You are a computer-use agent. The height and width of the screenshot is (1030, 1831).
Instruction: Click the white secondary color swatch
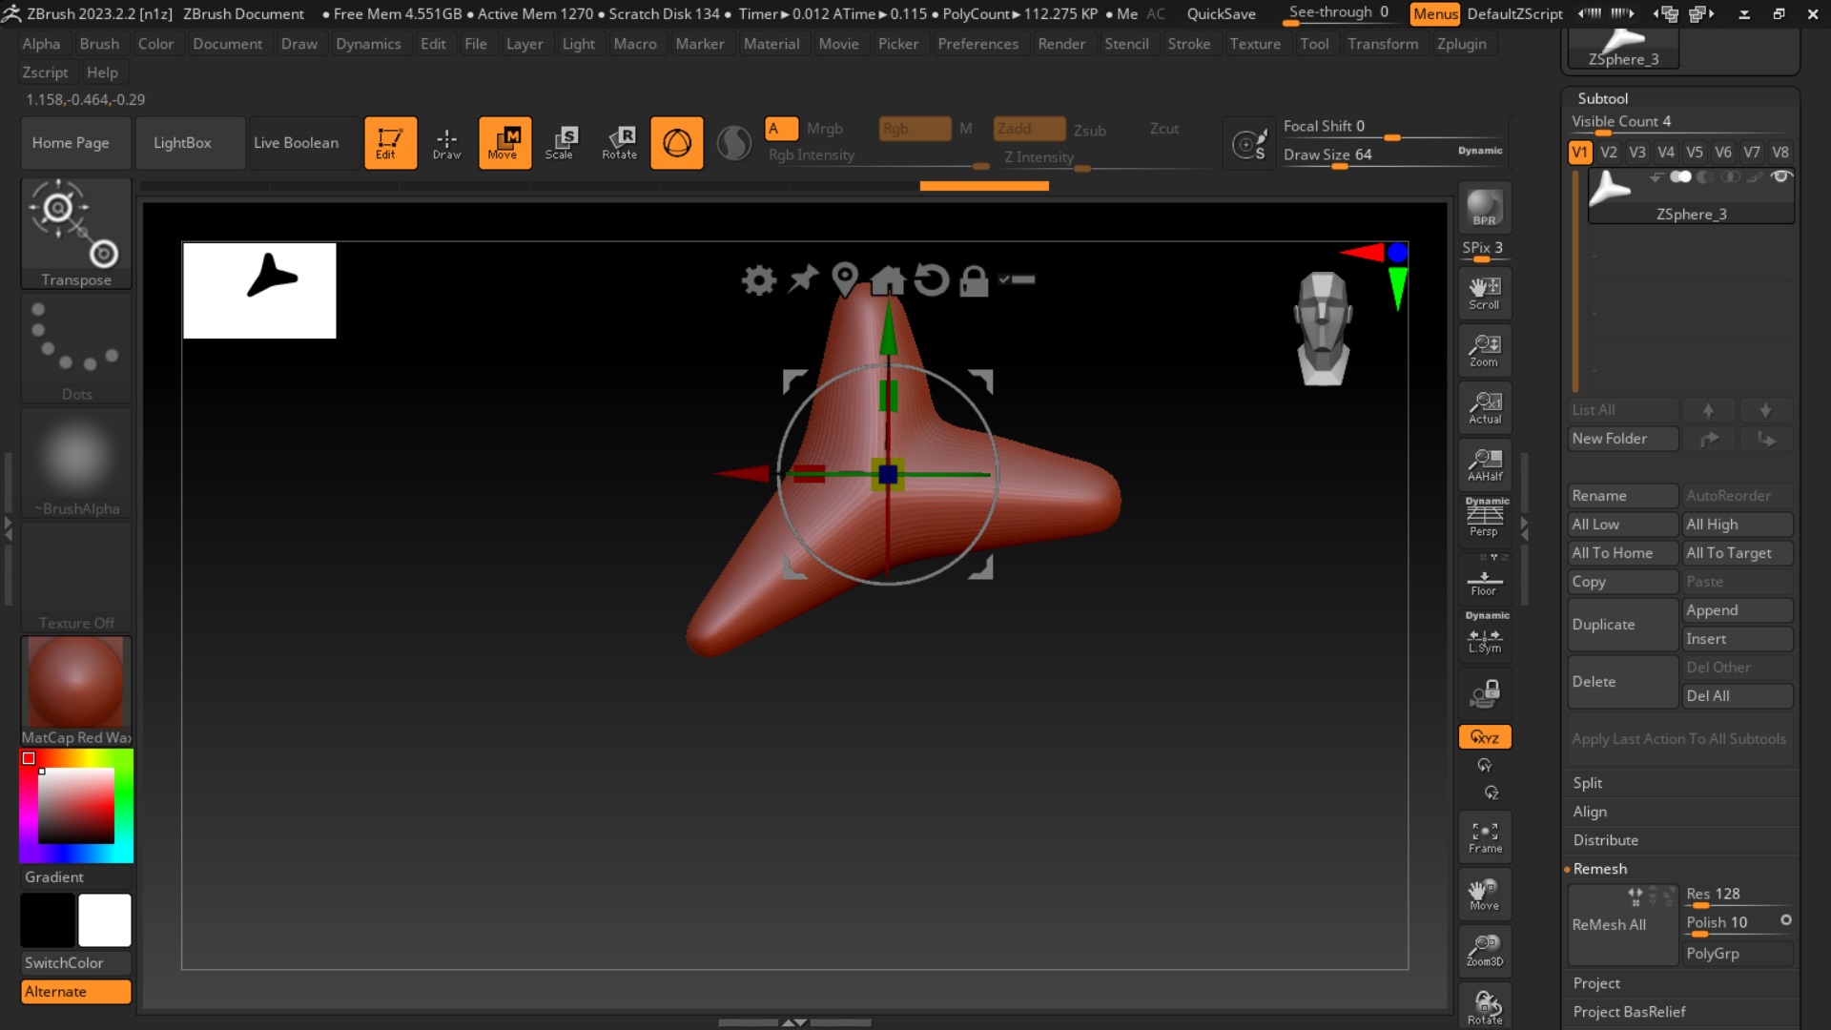click(x=105, y=920)
